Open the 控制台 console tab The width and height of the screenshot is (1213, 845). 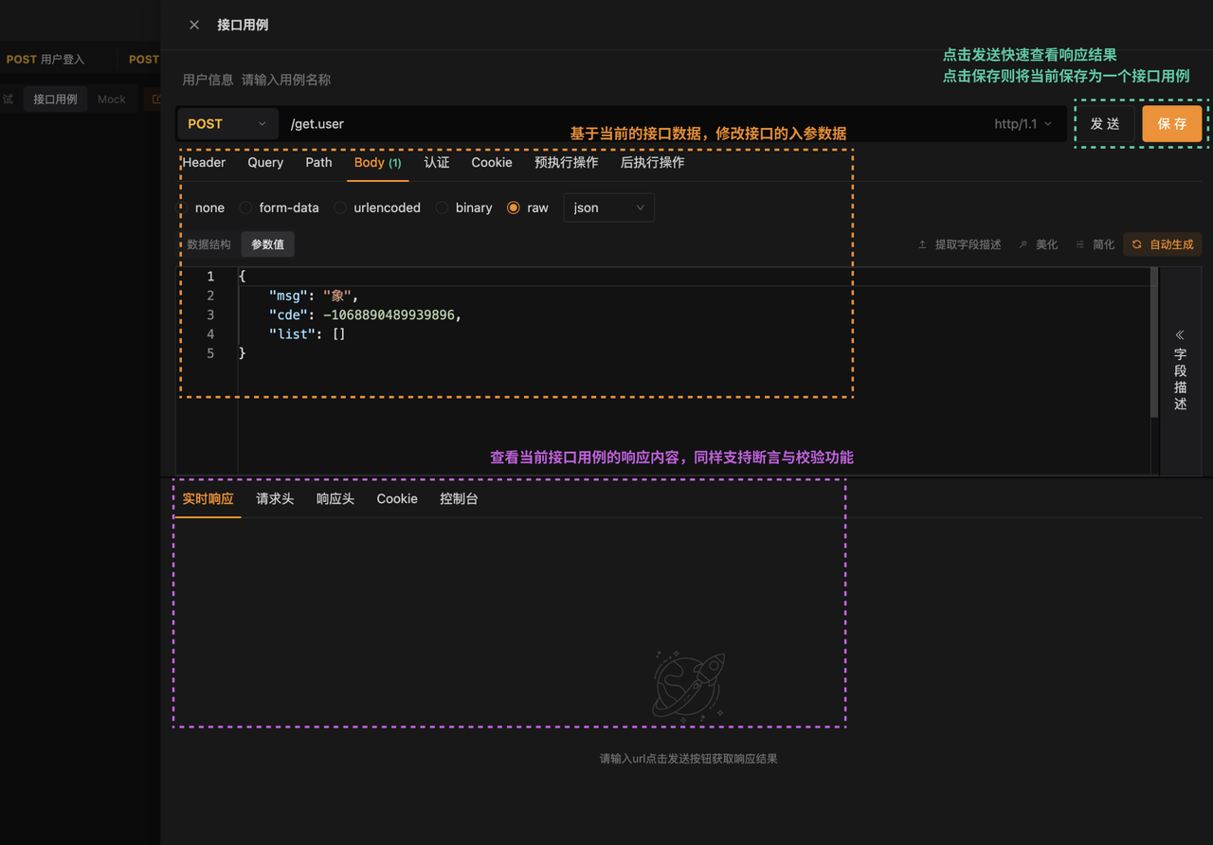pos(459,498)
